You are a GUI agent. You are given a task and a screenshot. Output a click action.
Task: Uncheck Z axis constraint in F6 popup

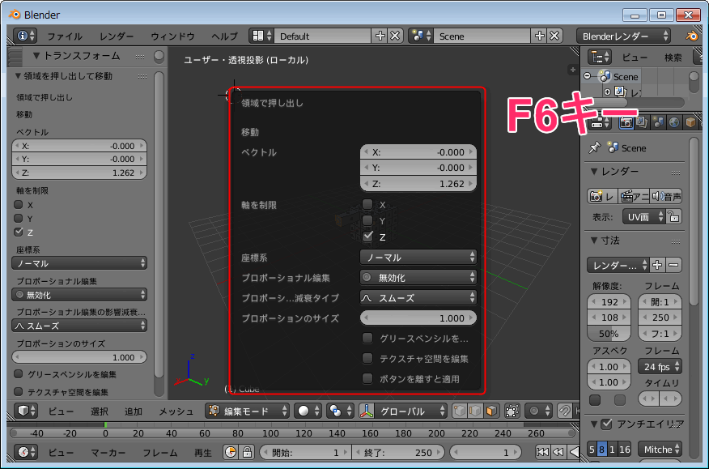[x=367, y=237]
